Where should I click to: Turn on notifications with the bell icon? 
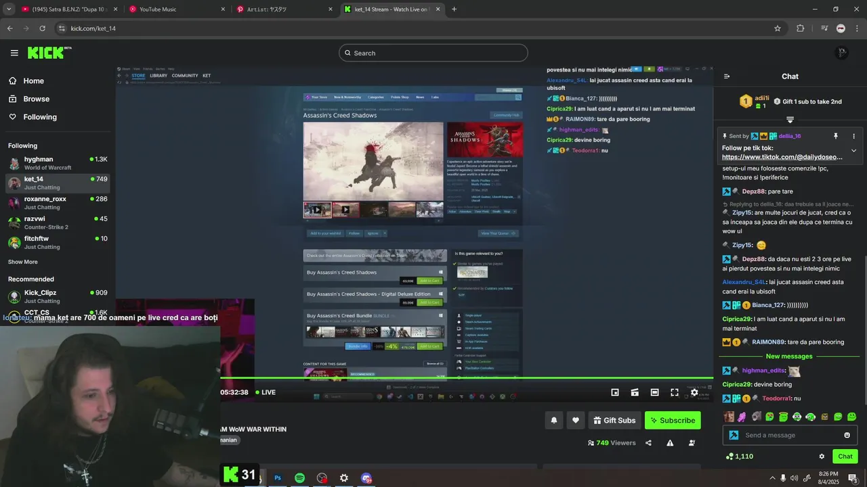click(554, 420)
